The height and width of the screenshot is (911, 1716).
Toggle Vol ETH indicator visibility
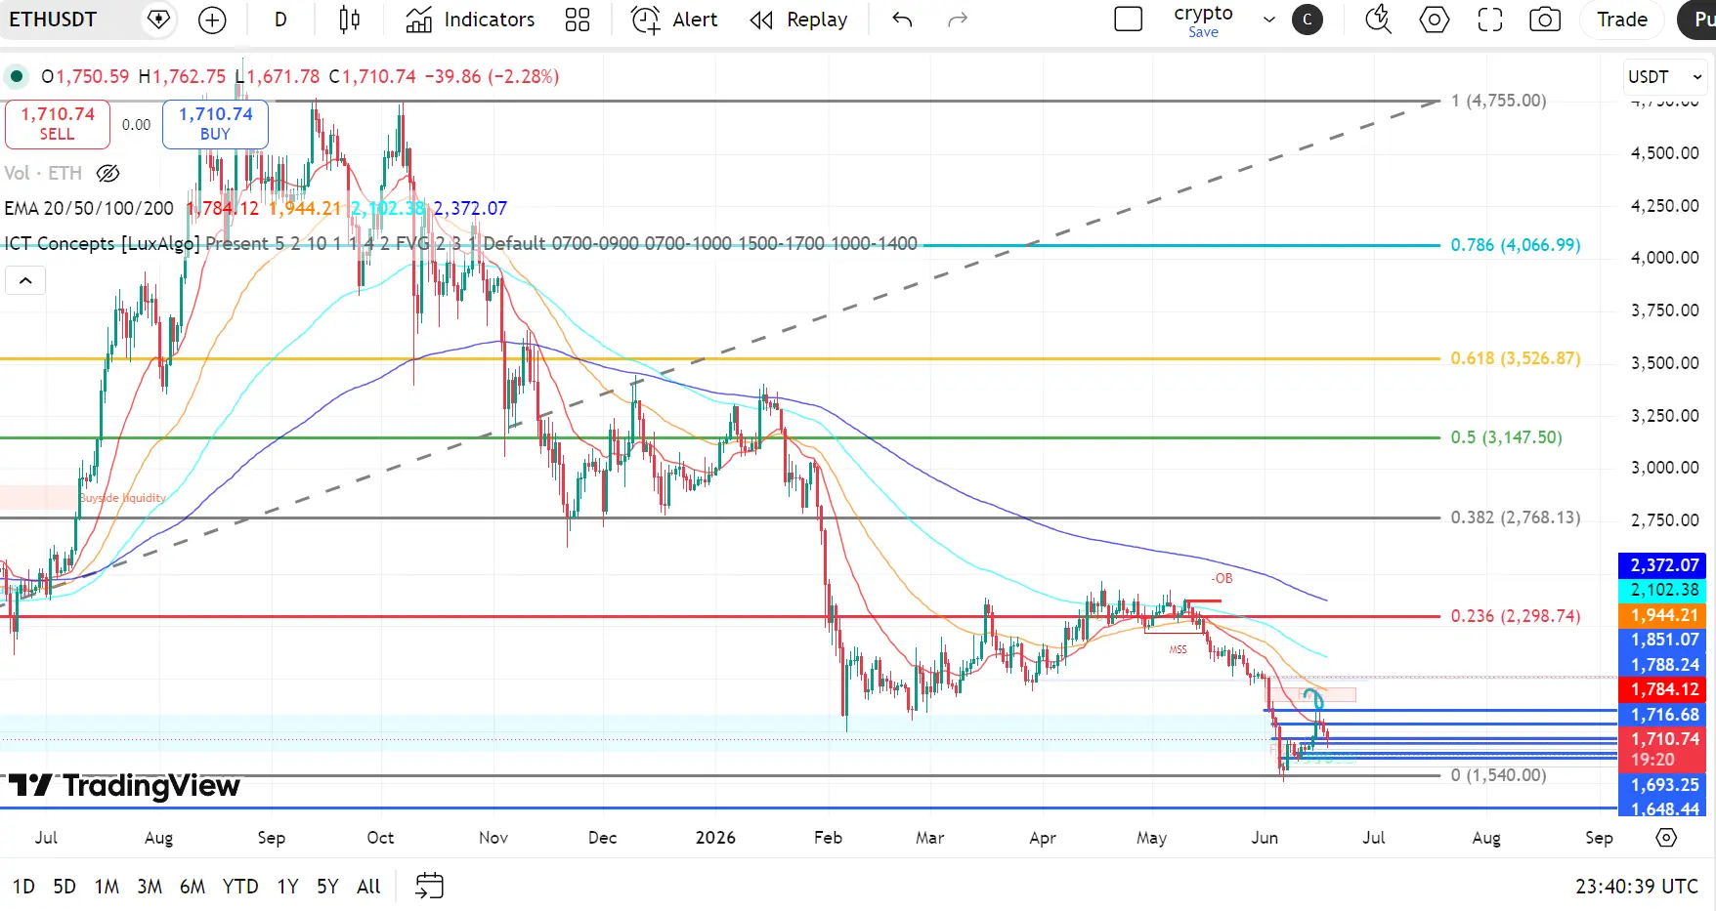(108, 174)
